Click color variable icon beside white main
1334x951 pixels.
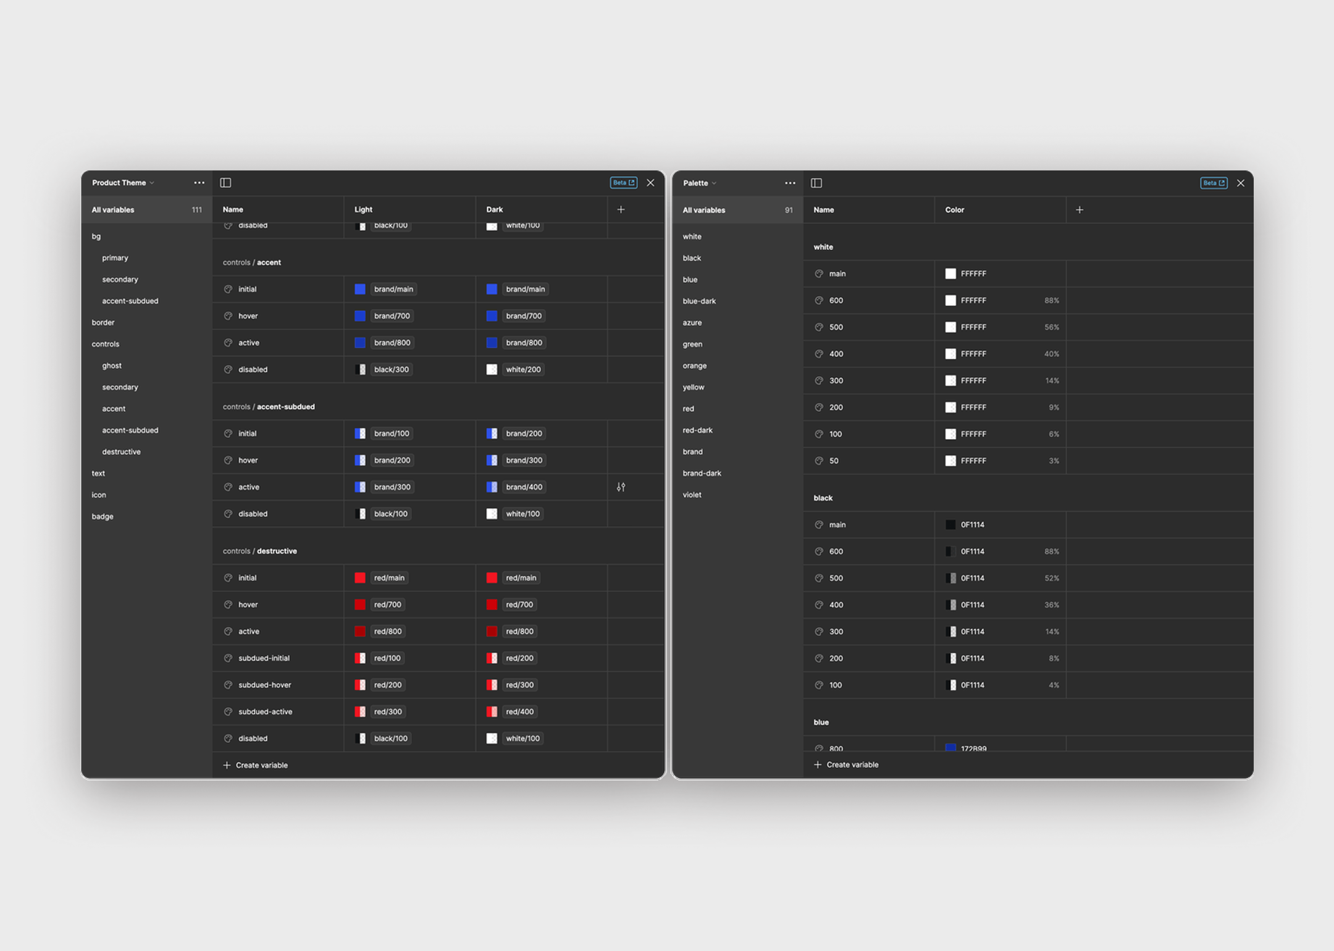point(819,274)
